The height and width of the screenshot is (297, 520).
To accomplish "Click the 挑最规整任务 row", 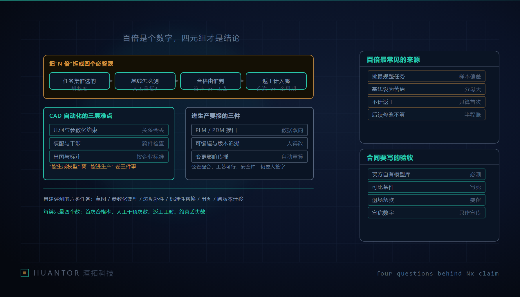I will 427,76.
